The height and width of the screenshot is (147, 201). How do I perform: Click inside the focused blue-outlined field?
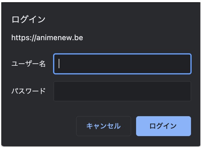[x=122, y=64]
